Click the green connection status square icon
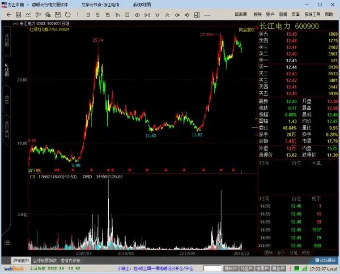The width and height of the screenshot is (340, 274). click(x=296, y=268)
